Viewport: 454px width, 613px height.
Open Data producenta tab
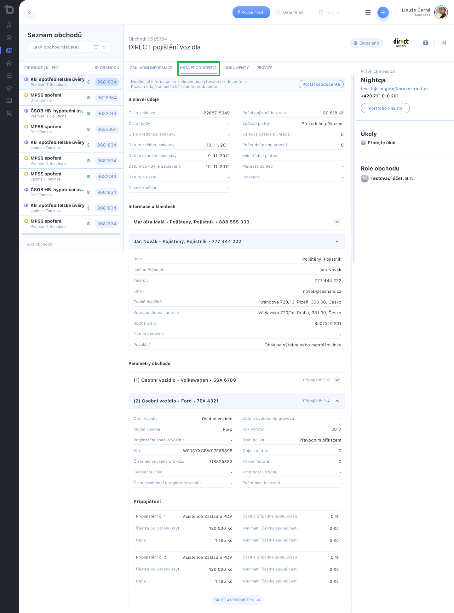[198, 68]
